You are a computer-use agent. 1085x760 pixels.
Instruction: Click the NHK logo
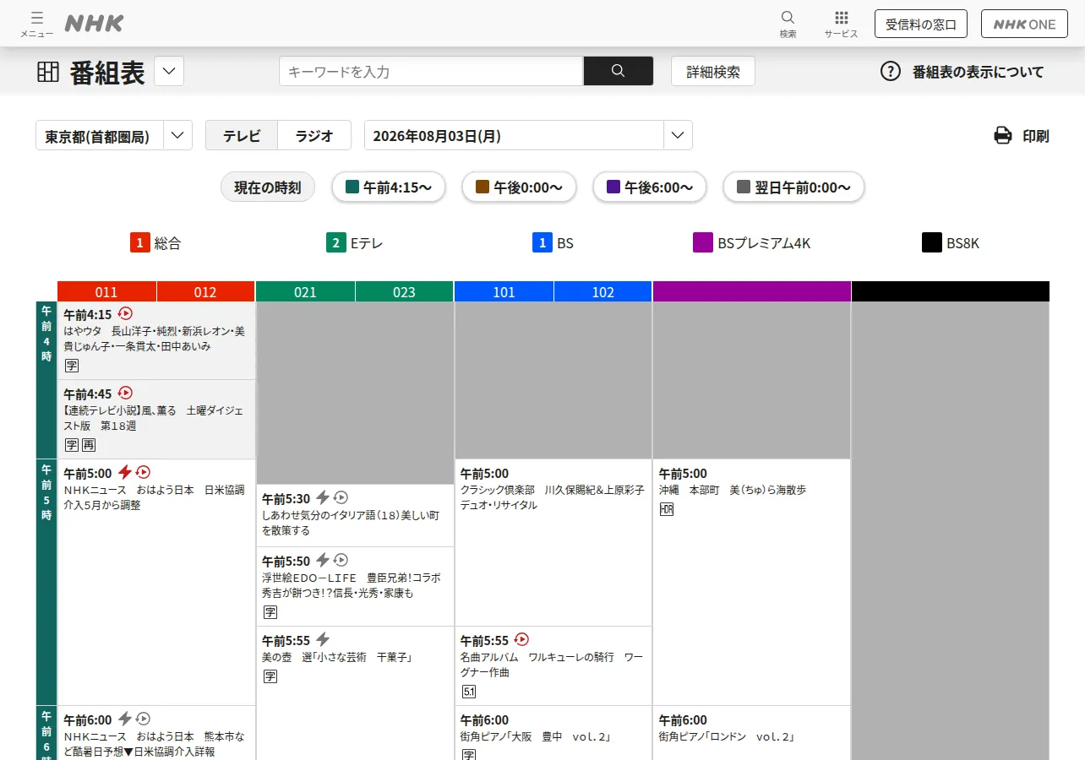(x=94, y=24)
